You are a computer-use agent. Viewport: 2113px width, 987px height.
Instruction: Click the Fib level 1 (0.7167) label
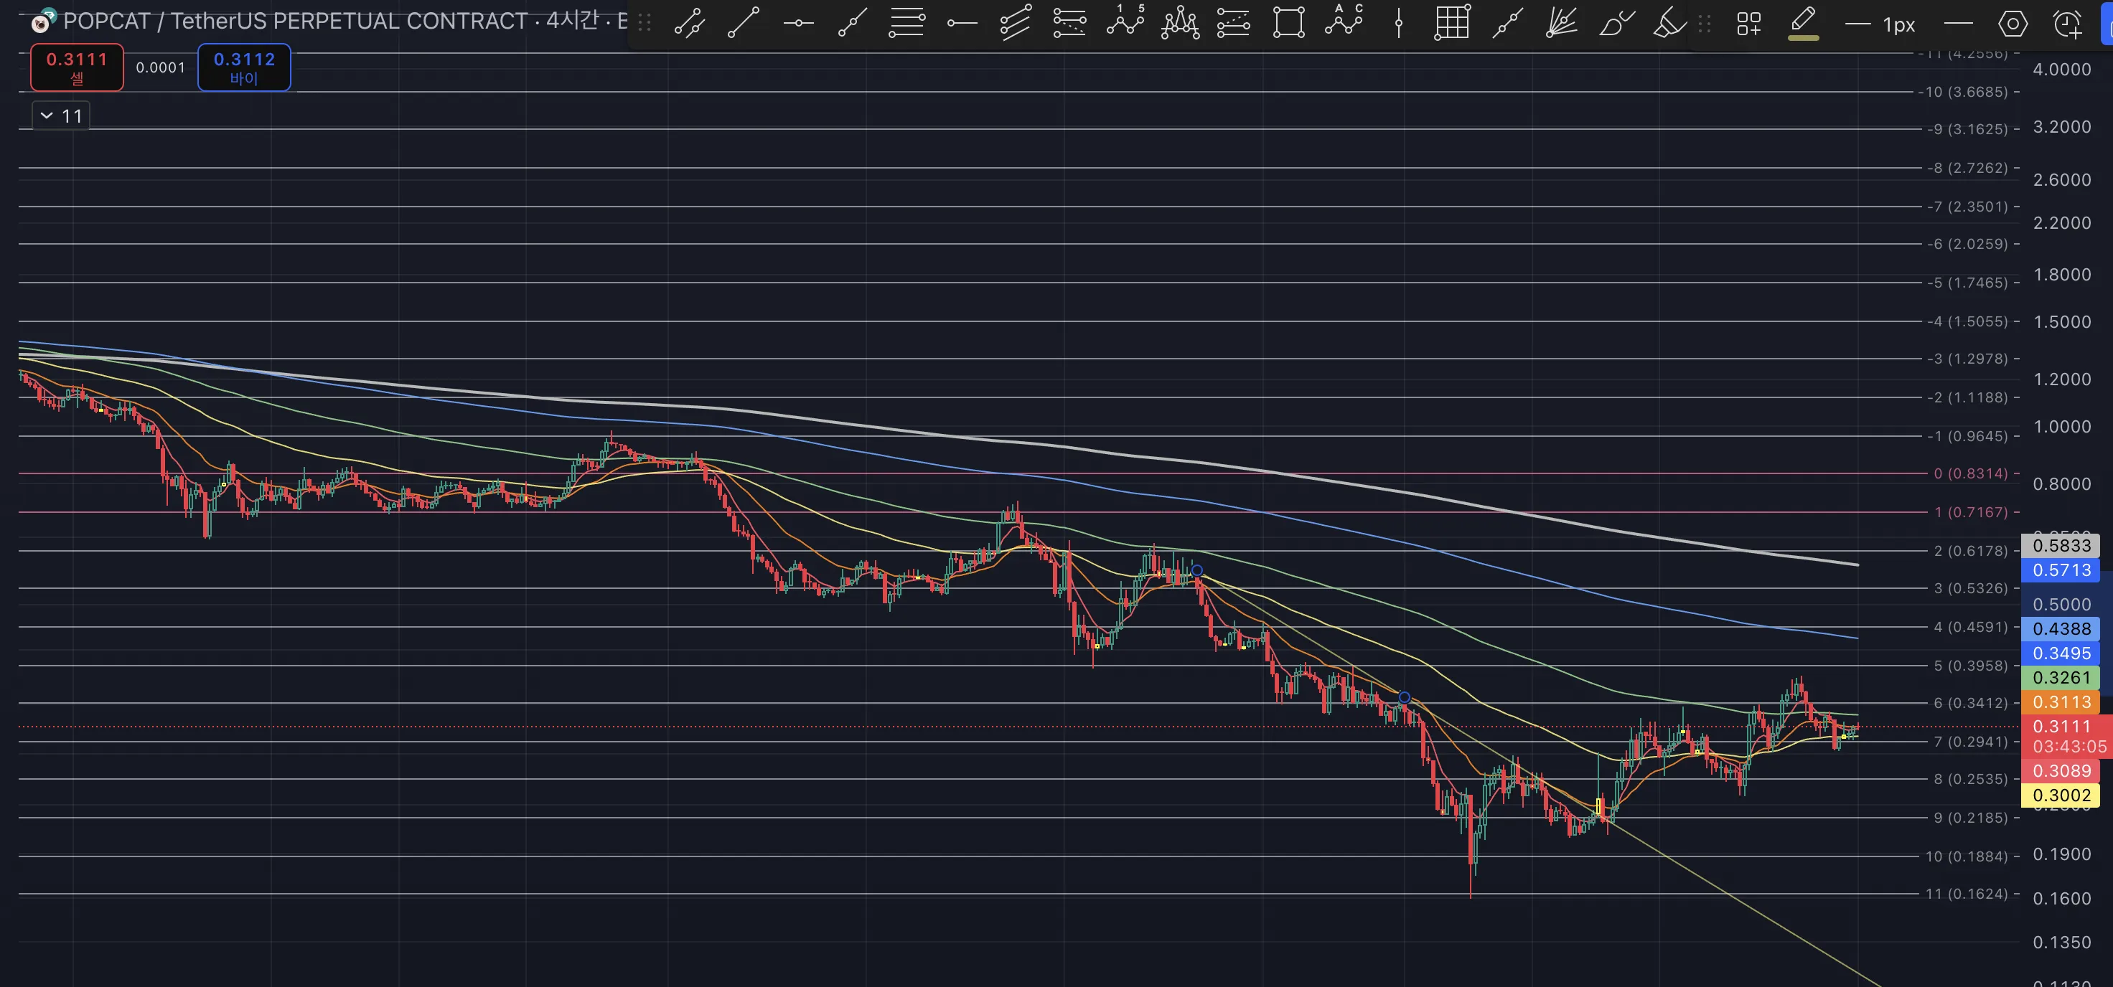click(1970, 512)
